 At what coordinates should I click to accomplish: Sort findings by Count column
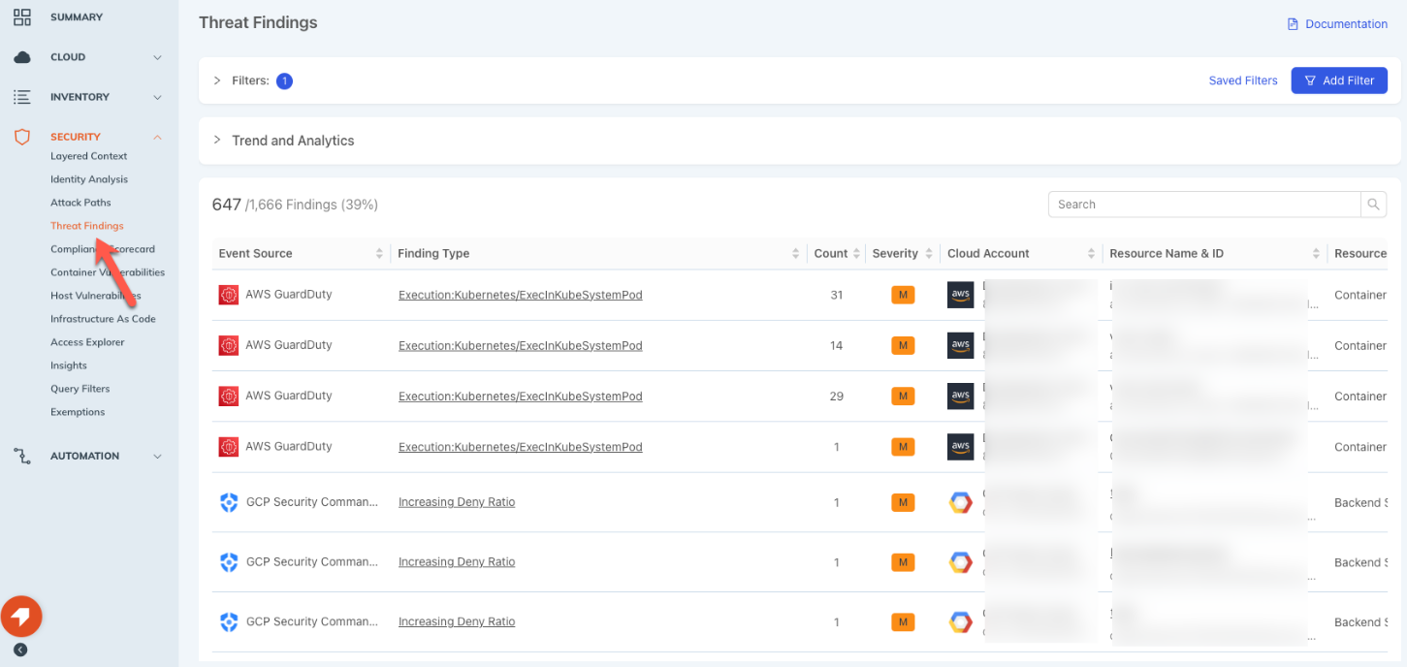click(855, 254)
